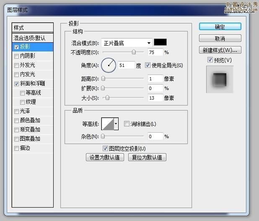Toggle the 投影 drop shadow checkbox

[x=16, y=47]
